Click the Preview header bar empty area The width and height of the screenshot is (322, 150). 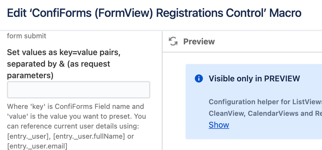pos(268,42)
